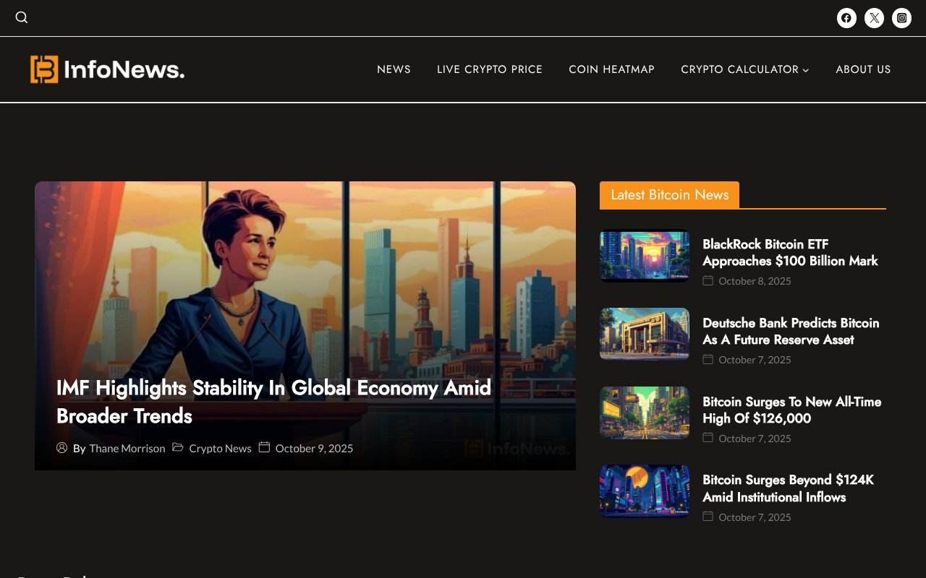Screen dimensions: 926x578
Task: Open the ABOUT US page
Action: pyautogui.click(x=863, y=69)
